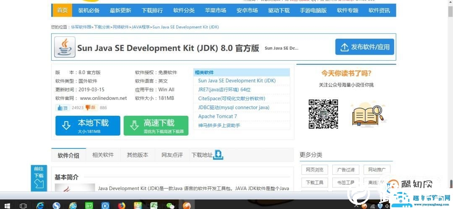
Task: Open the green iQIYI taskbar icon
Action: [x=89, y=206]
